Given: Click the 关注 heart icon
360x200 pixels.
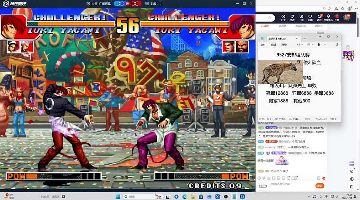Looking at the screenshot, I should (292, 17).
